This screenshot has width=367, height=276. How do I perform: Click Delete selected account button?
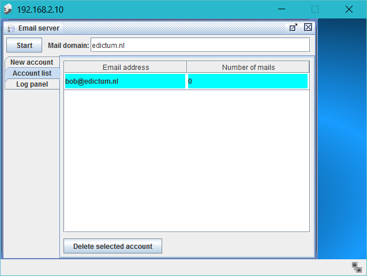[113, 246]
